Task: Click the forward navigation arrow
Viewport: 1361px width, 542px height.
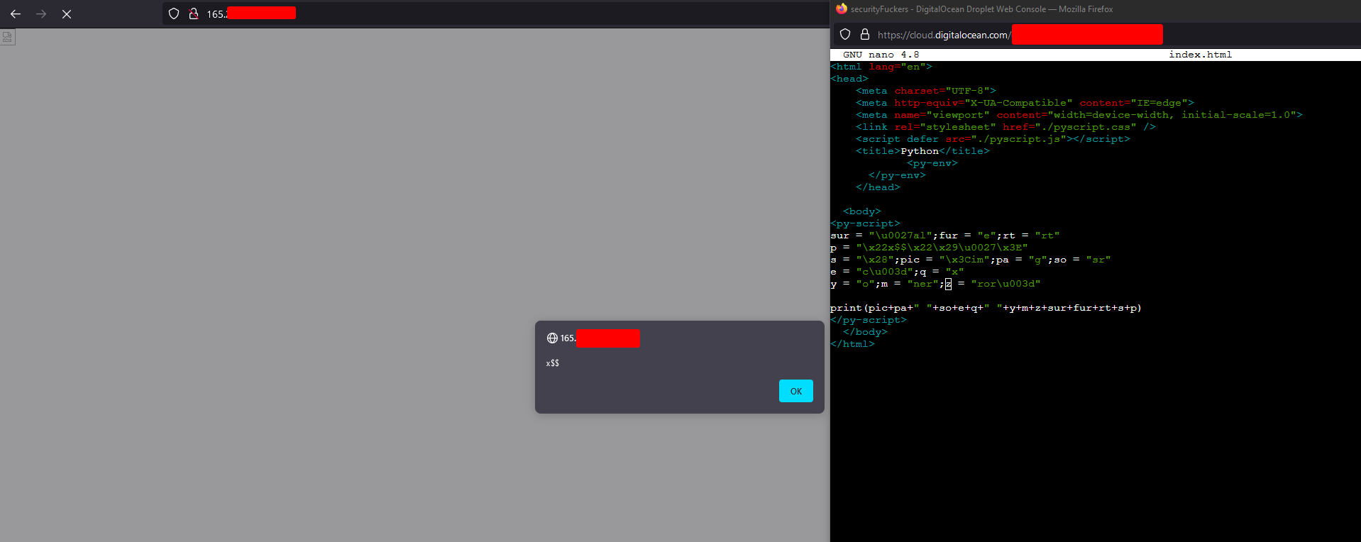Action: click(41, 14)
